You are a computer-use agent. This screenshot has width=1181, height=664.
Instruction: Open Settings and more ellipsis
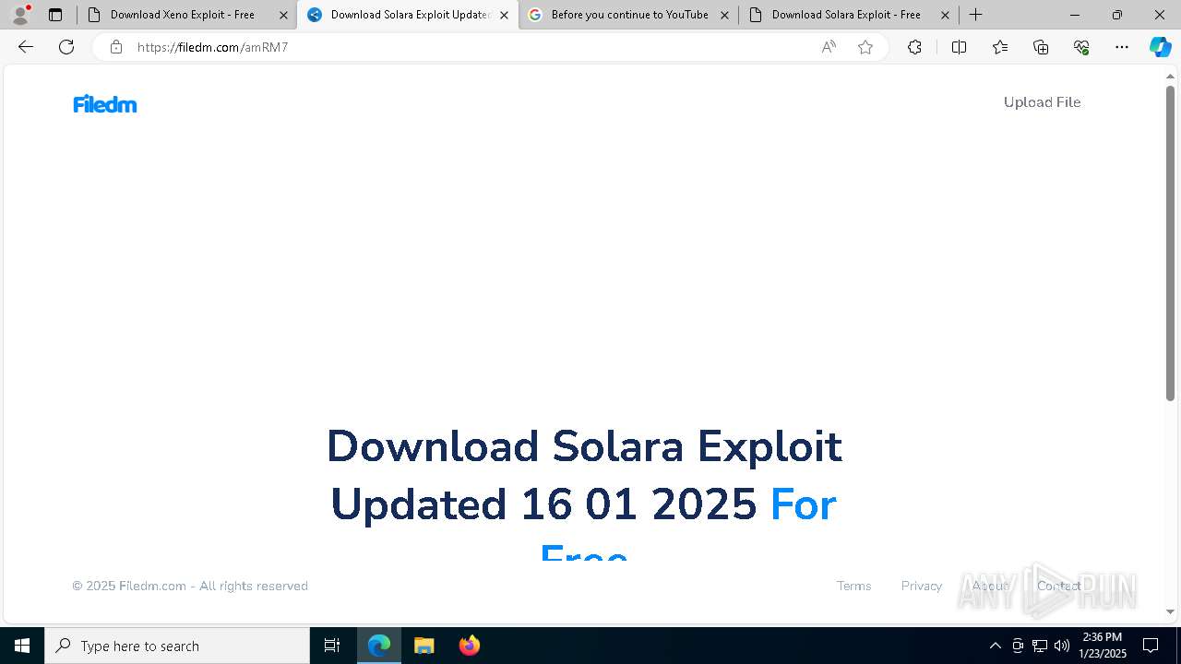click(x=1122, y=47)
